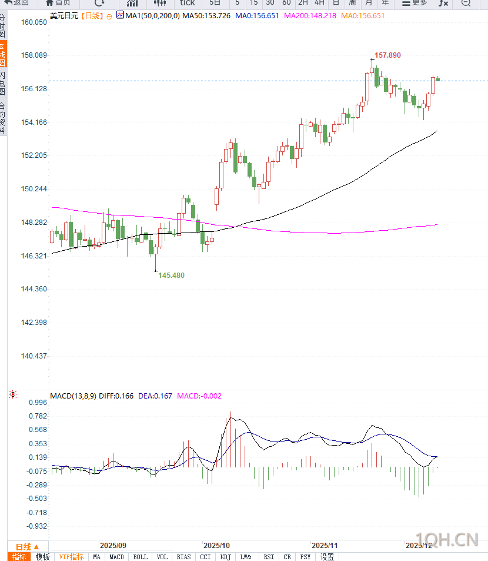Select the KDJ indicator tab

(225, 557)
